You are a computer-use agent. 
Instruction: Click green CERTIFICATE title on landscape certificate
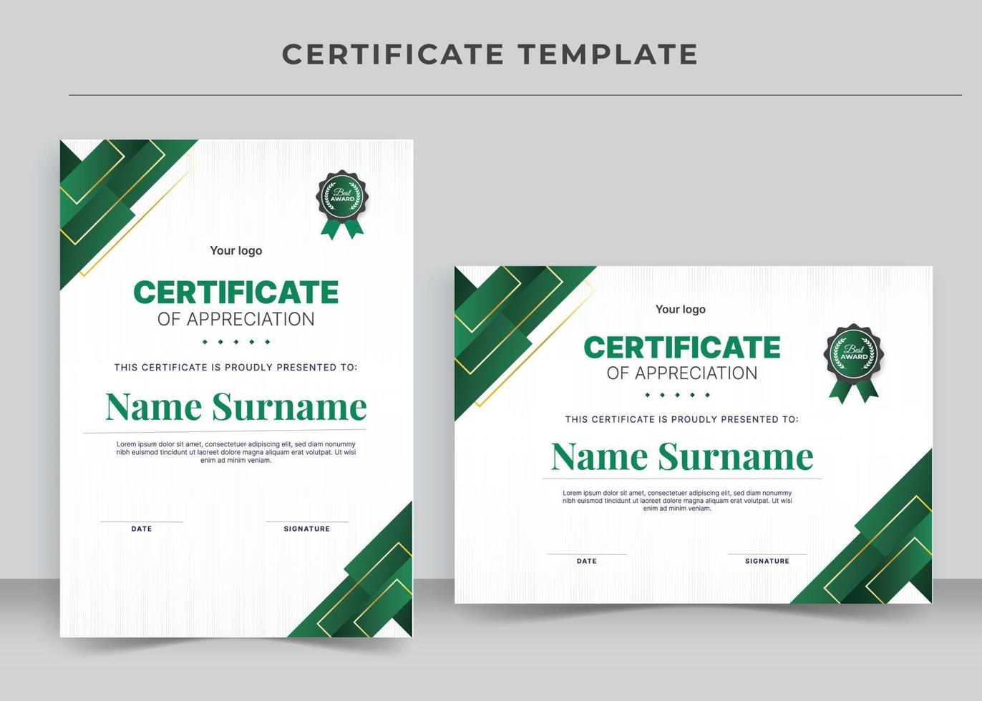tap(682, 348)
